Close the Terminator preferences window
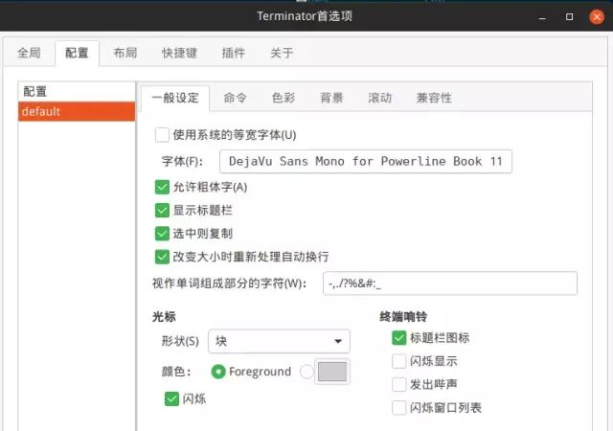Image resolution: width=613 pixels, height=431 pixels. click(597, 17)
